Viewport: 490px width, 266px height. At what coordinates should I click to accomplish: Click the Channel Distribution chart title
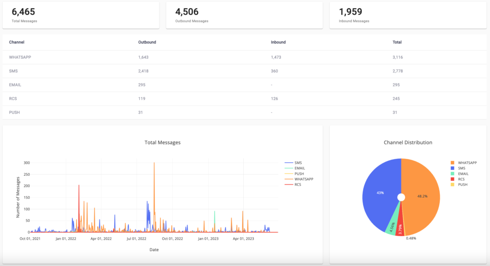(x=408, y=142)
